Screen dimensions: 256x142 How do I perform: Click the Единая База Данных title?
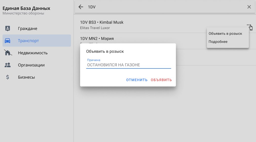point(26,8)
